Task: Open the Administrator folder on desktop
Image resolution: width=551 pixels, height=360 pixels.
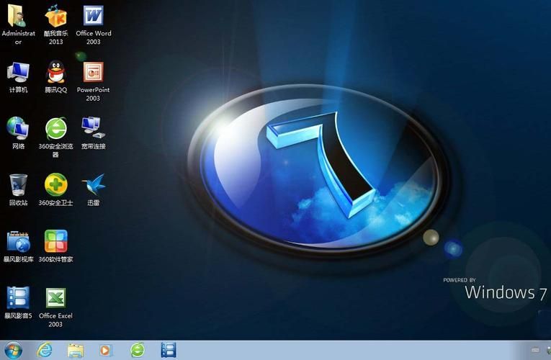Action: (18, 16)
